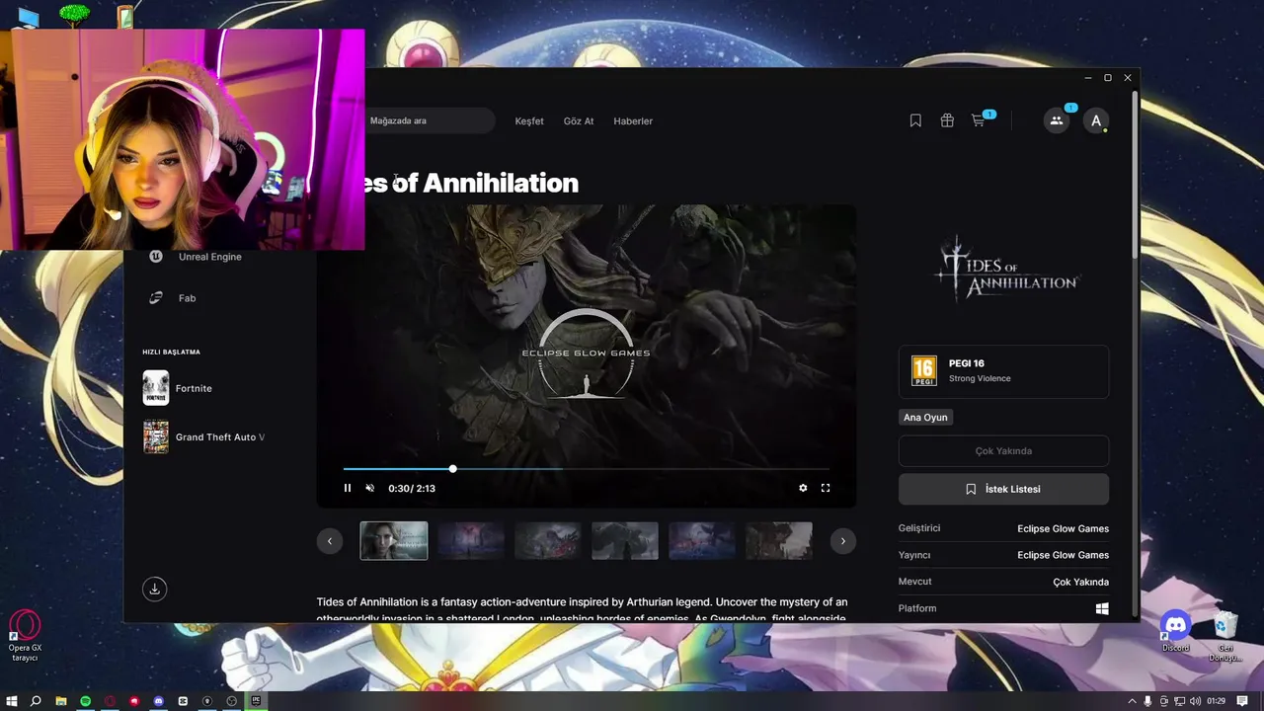Unmute the trailer video
Viewport: 1264px width, 711px height.
tap(370, 488)
